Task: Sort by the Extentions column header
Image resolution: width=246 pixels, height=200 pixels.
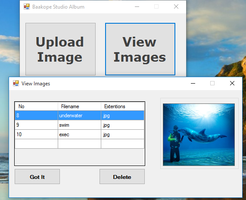Action: 122,106
